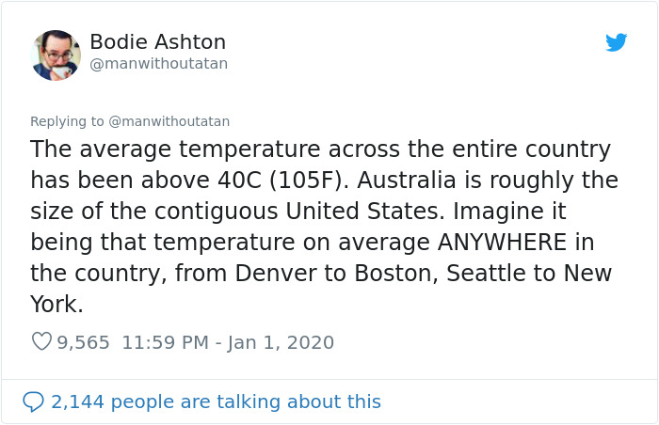Click the @manwithoutatan mention in Replying to
Viewport: 659px width, 425px height.
(169, 121)
